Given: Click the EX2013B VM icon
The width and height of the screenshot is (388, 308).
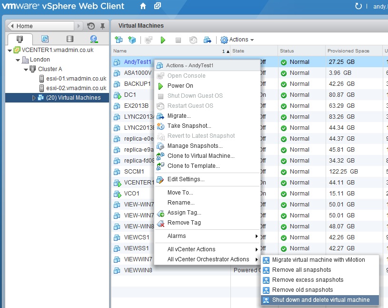Looking at the screenshot, I should click(x=117, y=106).
